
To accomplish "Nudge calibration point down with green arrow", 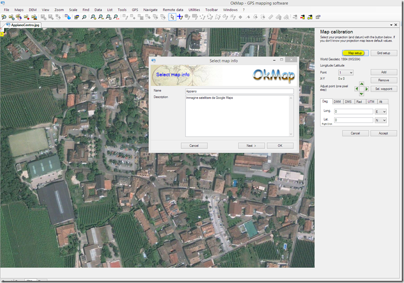I will pos(362,95).
